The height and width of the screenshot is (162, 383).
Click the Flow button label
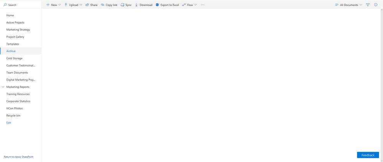point(190,5)
